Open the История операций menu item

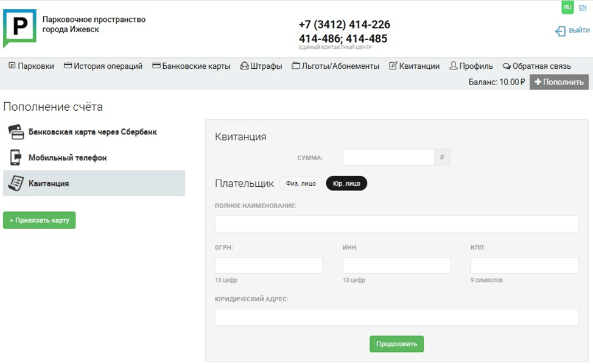(x=103, y=66)
